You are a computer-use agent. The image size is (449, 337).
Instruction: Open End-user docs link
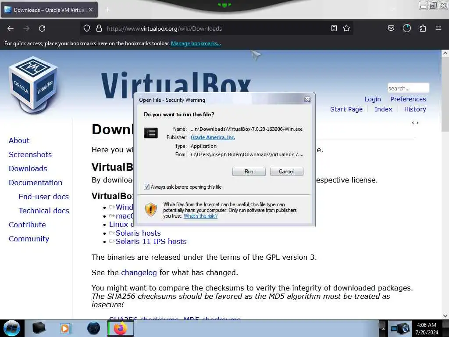[43, 197]
